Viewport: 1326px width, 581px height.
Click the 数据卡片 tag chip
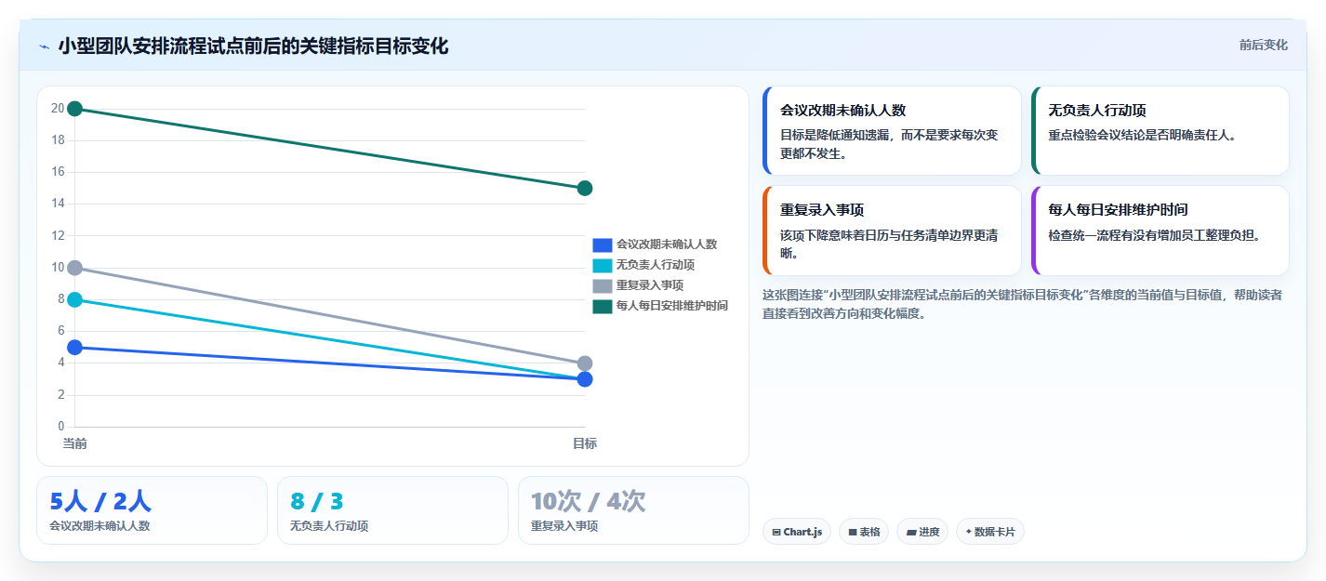pyautogui.click(x=990, y=532)
